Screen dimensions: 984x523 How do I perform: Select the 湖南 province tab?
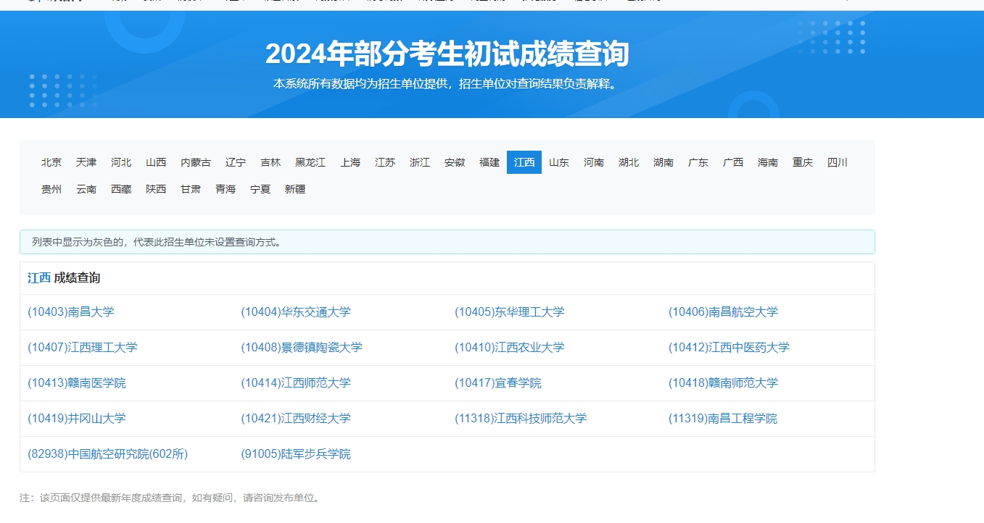pos(663,162)
